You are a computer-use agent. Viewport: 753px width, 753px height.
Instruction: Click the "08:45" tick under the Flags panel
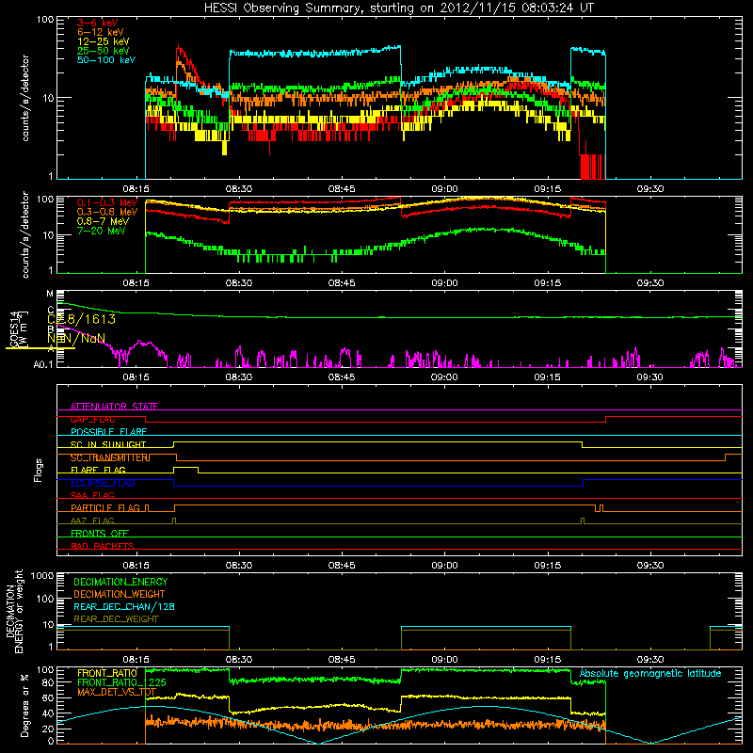pyautogui.click(x=342, y=566)
